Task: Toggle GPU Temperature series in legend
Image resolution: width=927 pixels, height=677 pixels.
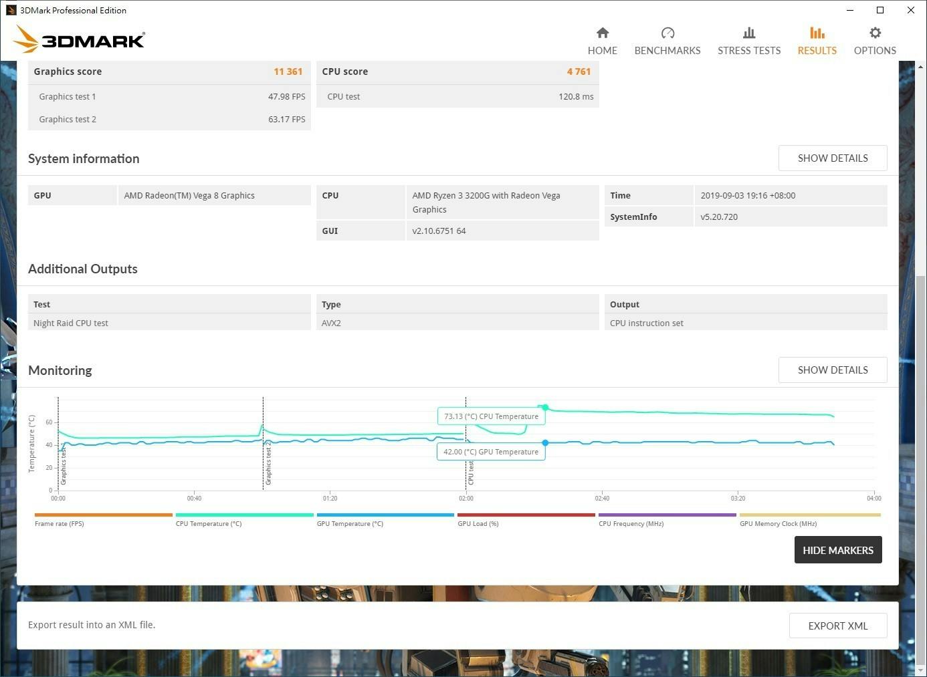Action: click(x=385, y=515)
